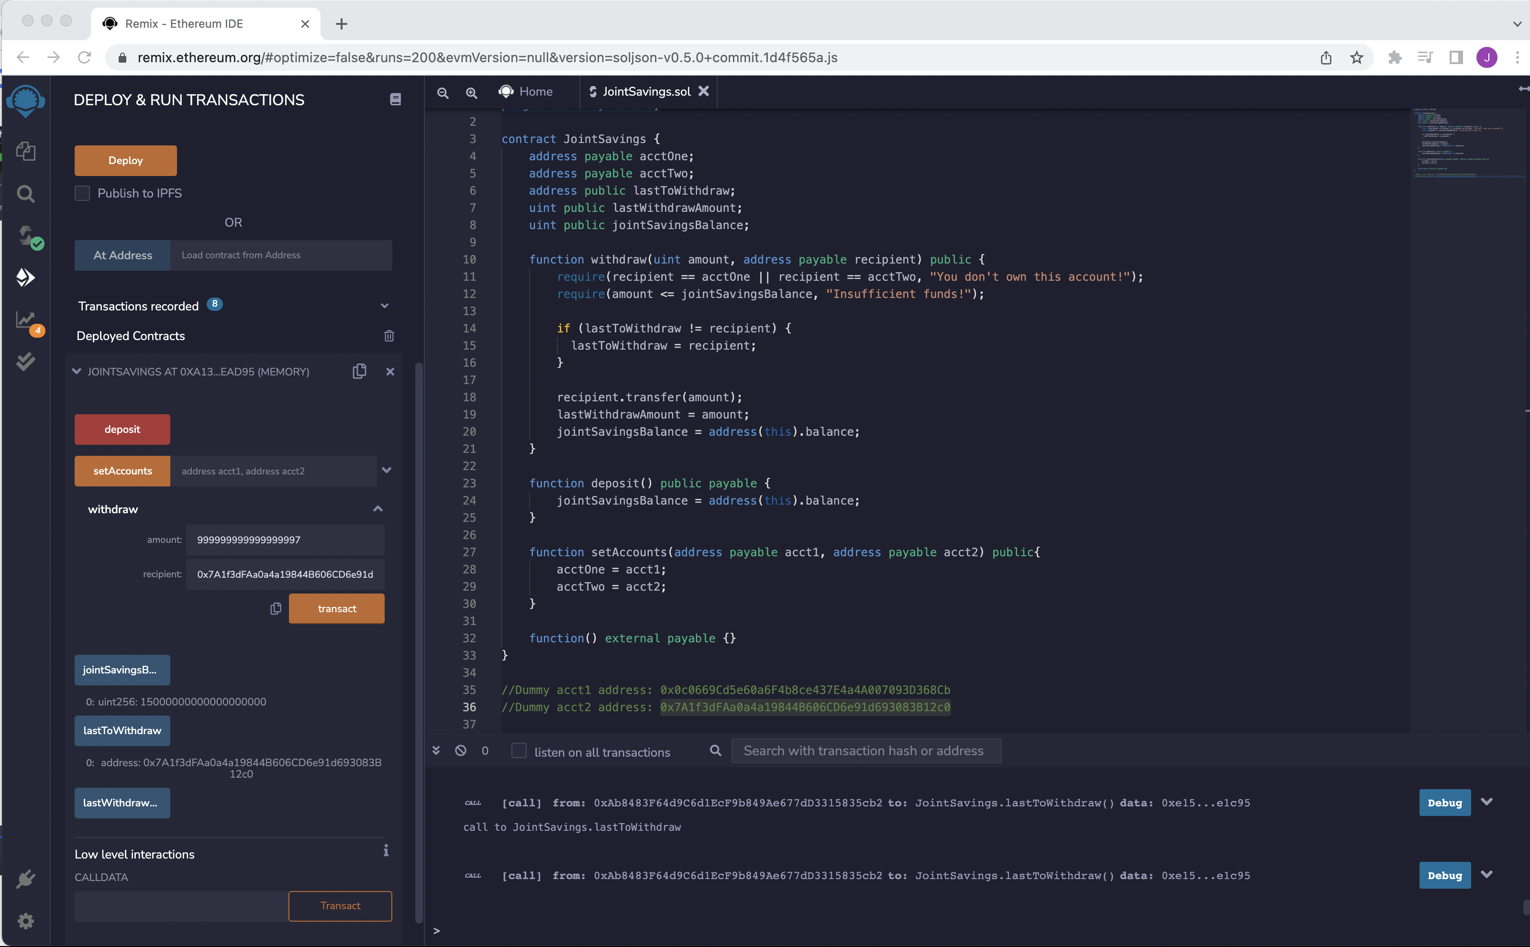The image size is (1530, 947).
Task: Open the Plugin manager plug icon
Action: point(26,879)
